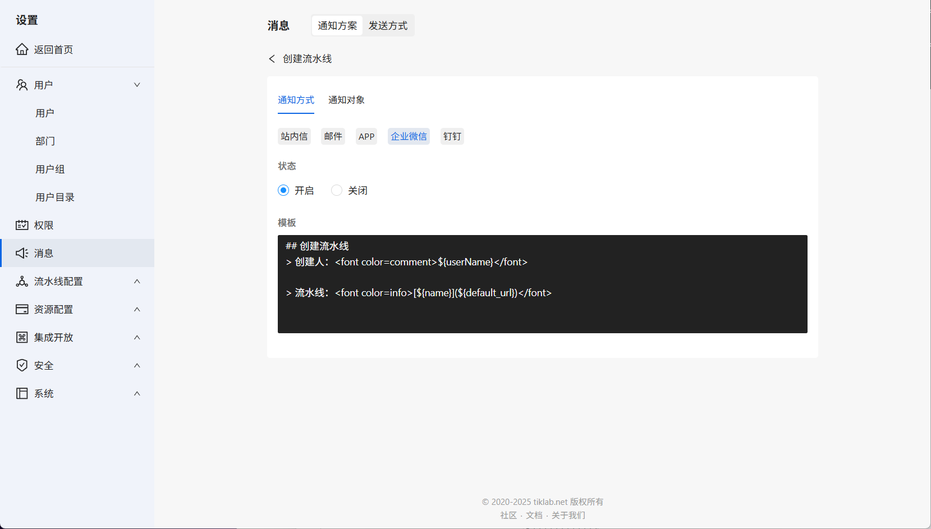Screen dimensions: 931x529
Task: Open the 社区 footer link
Action: pyautogui.click(x=508, y=515)
